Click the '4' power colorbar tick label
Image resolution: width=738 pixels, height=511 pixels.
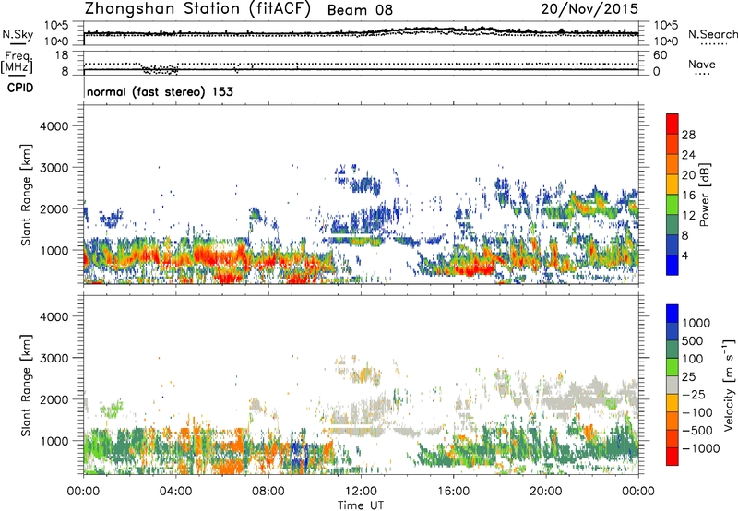[684, 255]
